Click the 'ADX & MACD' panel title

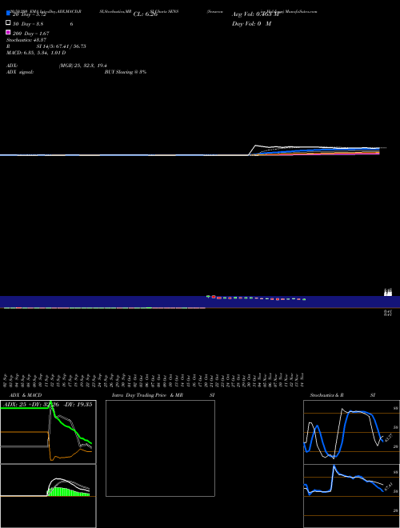pyautogui.click(x=26, y=395)
